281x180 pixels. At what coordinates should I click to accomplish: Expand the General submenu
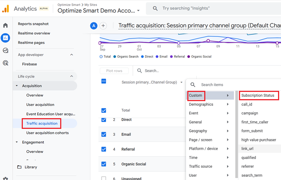click(x=228, y=122)
